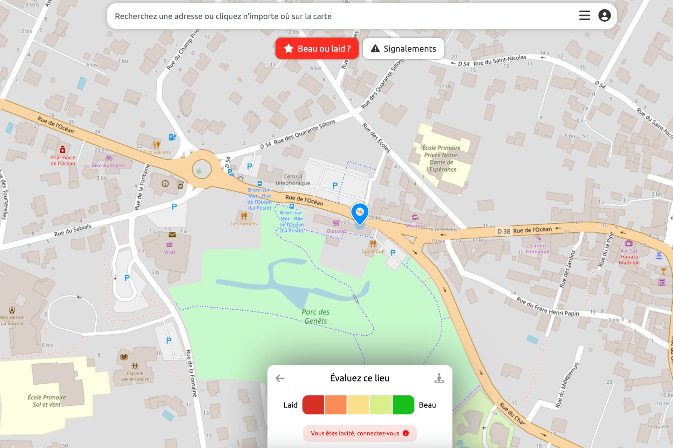The width and height of the screenshot is (673, 448).
Task: Open the Beau ou laid ? tab
Action: coord(317,49)
